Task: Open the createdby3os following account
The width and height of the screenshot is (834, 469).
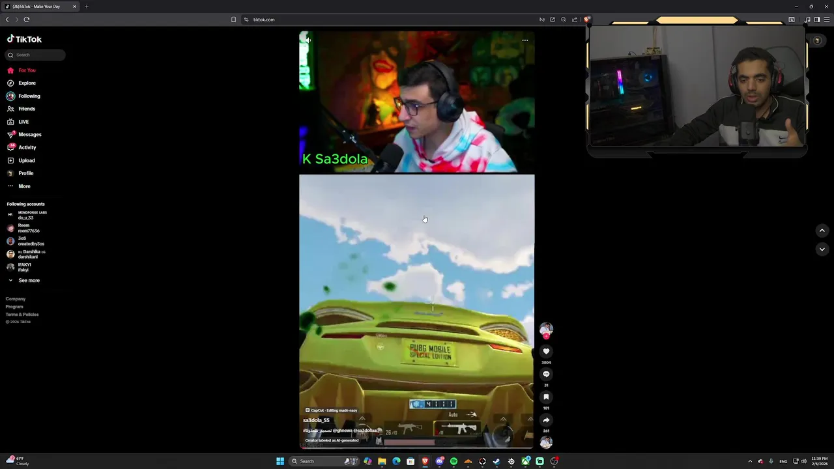Action: [x=25, y=241]
